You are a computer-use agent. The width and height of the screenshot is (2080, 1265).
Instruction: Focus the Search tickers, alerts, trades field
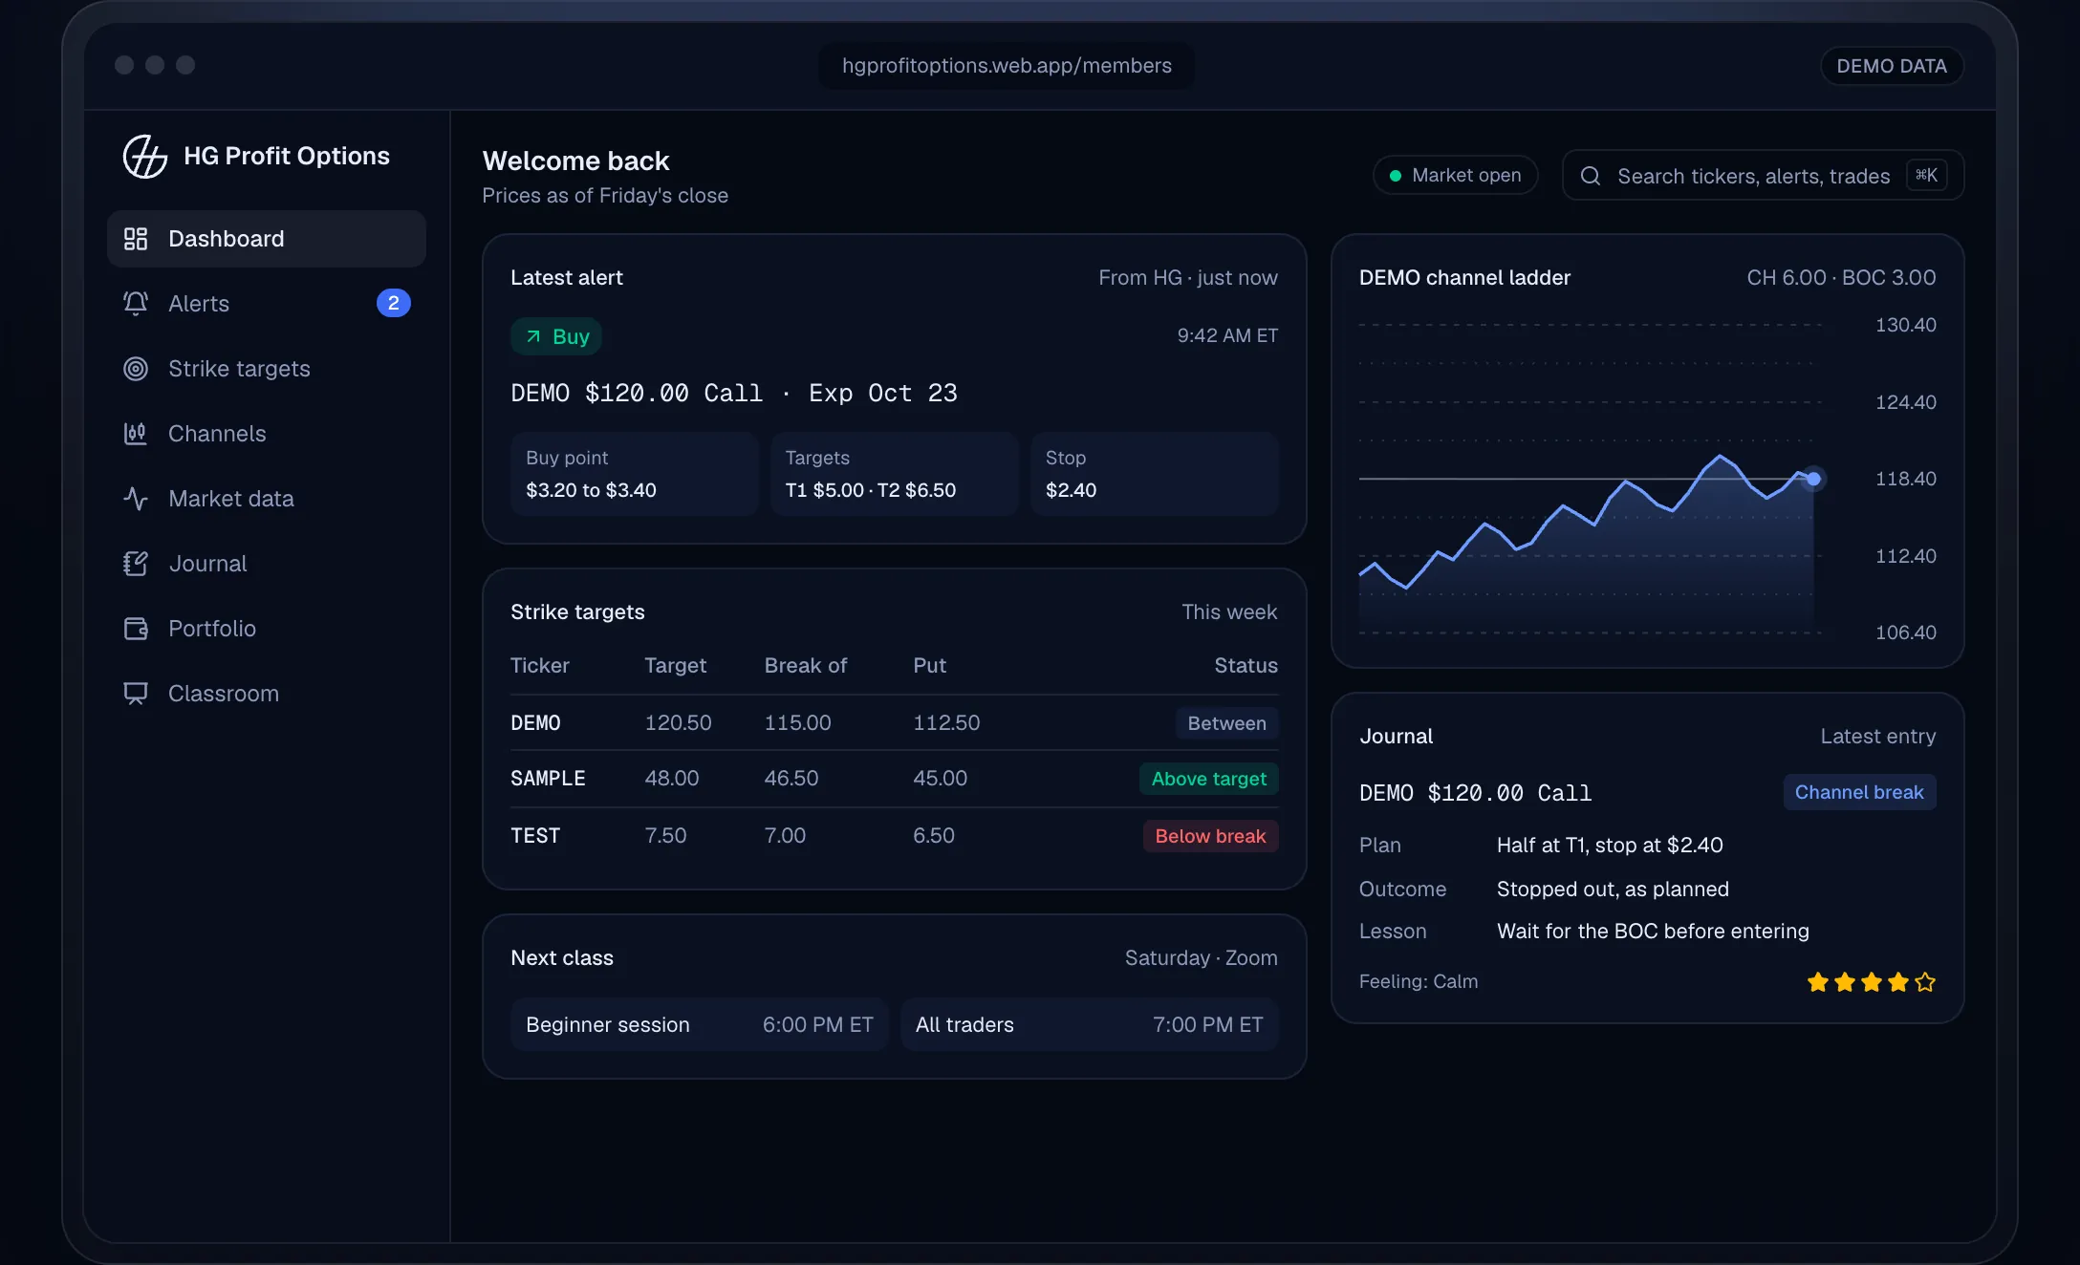[1763, 175]
